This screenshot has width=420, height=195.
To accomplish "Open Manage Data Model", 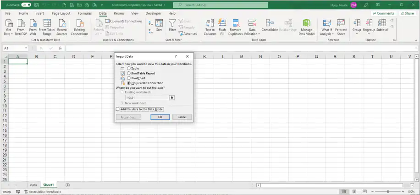I will click(307, 27).
